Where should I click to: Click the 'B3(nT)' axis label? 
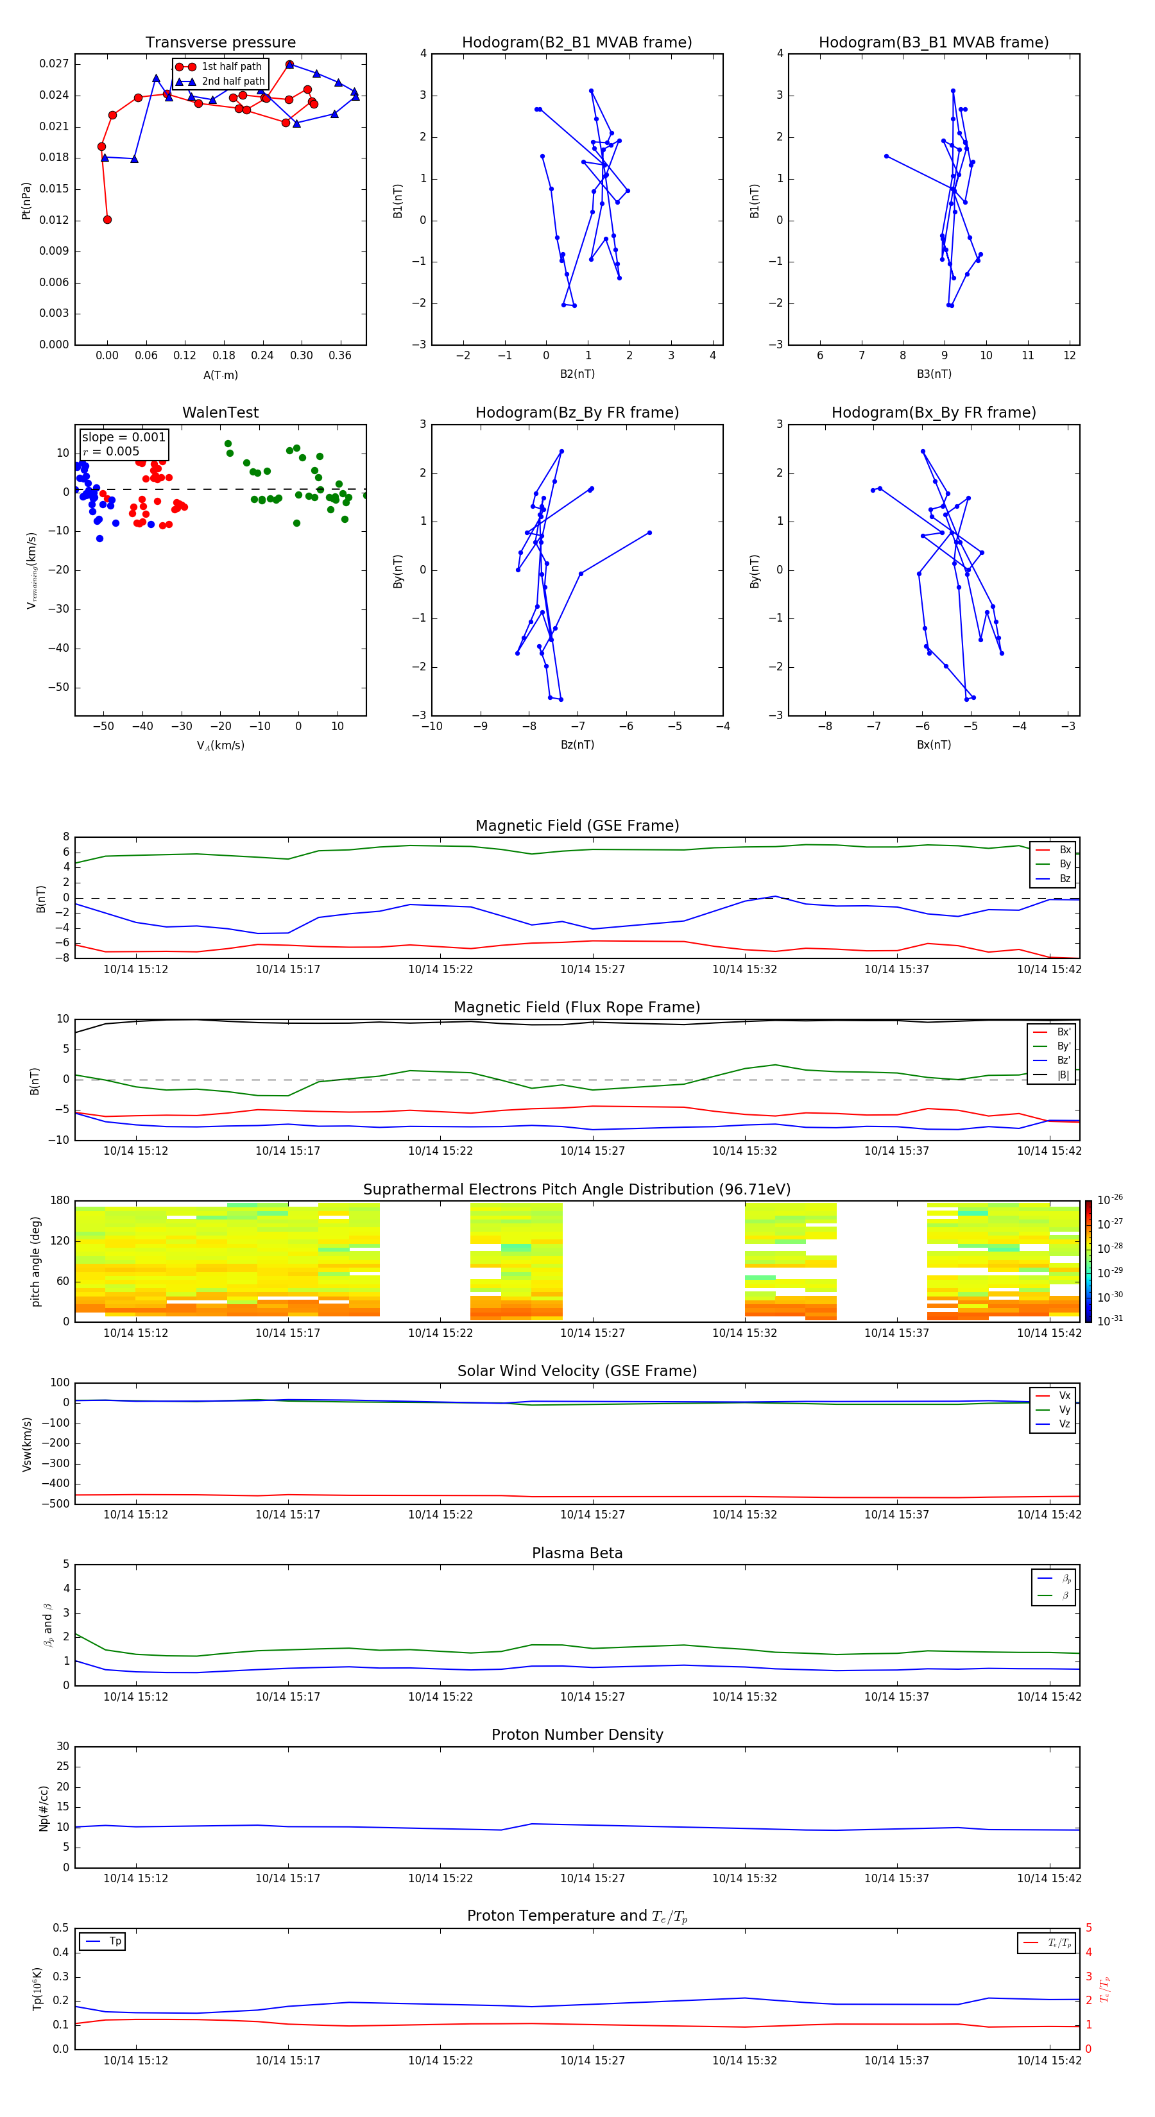934,374
